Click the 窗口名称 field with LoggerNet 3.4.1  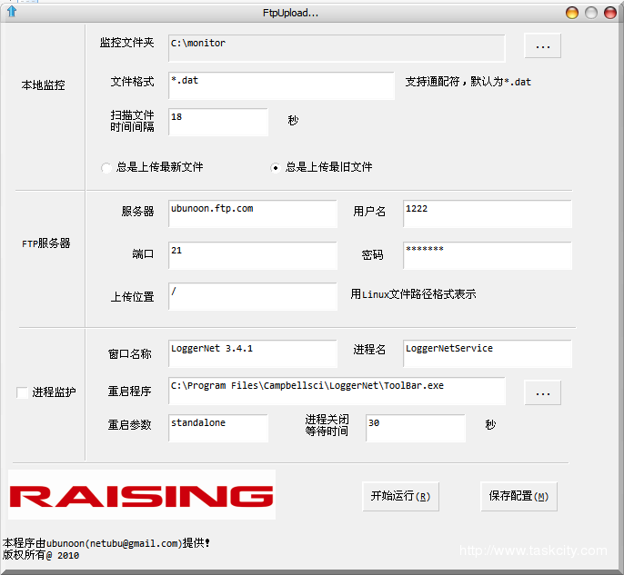pyautogui.click(x=252, y=353)
